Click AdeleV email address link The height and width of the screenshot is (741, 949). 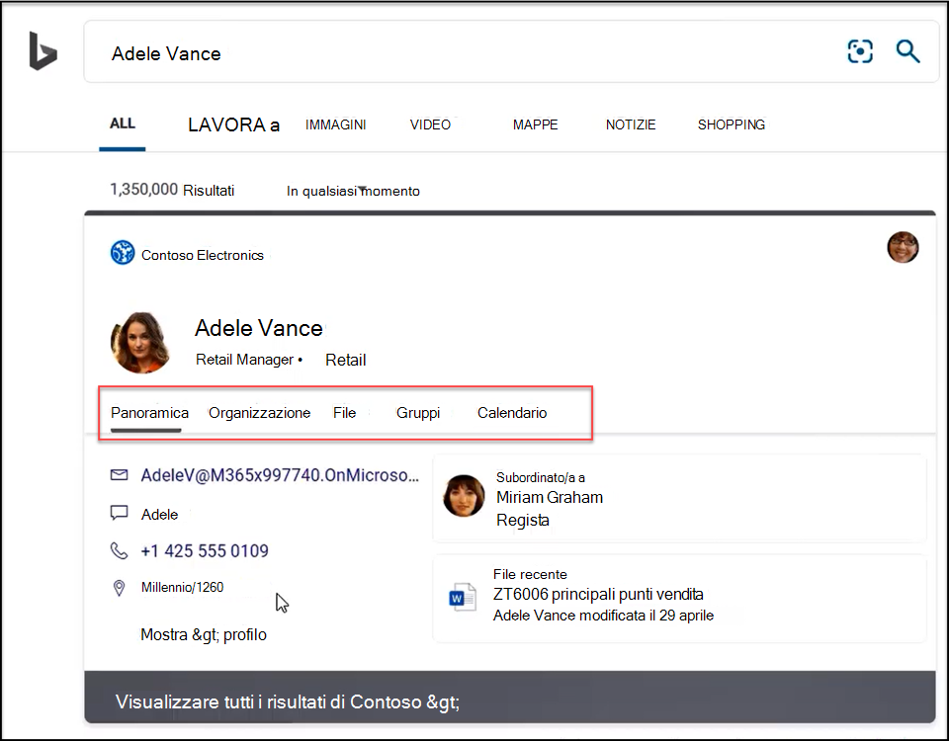pyautogui.click(x=280, y=475)
